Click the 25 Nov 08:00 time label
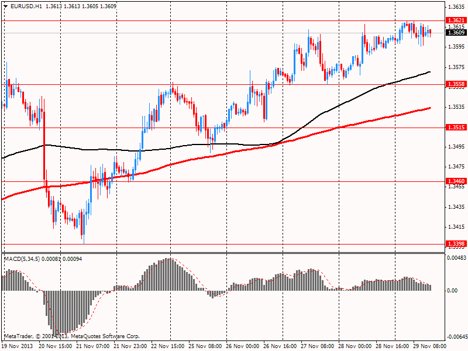Screen dimensions: 468x351 coord(205,346)
